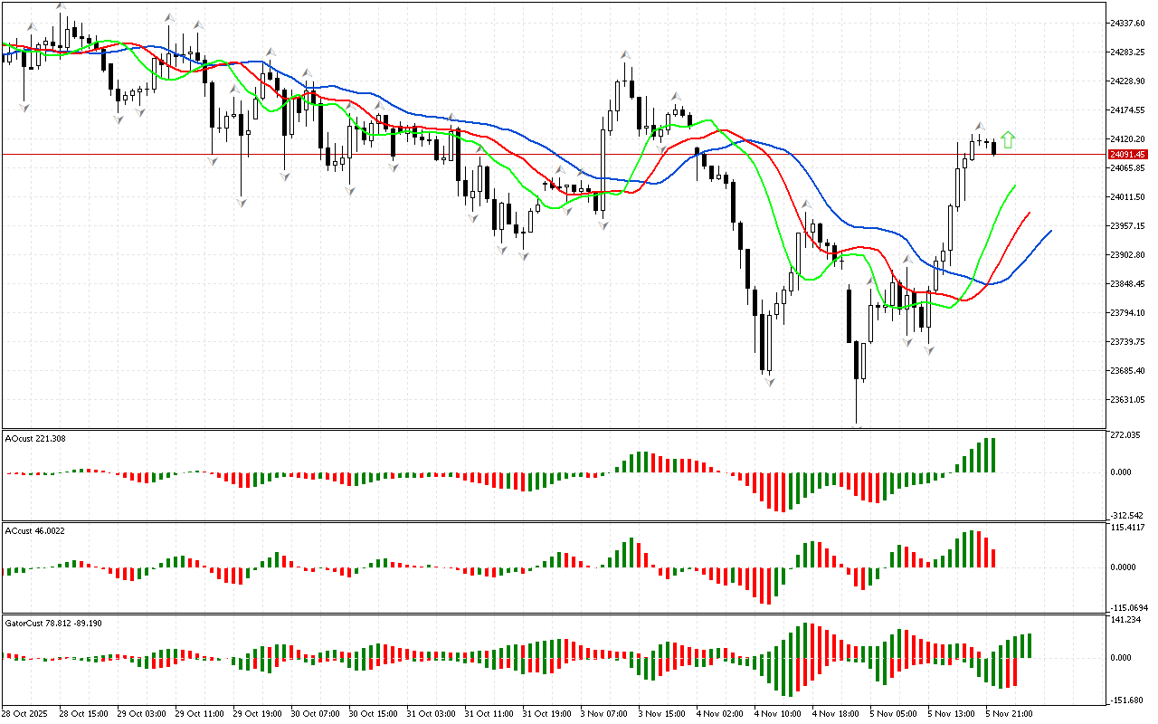Click the down fractal below 4 Nov low candle
Image resolution: width=1158 pixels, height=724 pixels.
click(x=770, y=383)
